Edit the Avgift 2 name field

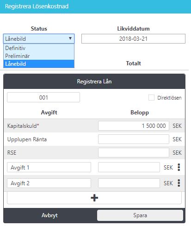click(49, 183)
